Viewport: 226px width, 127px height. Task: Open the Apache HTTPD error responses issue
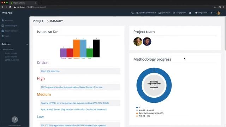(x=75, y=103)
